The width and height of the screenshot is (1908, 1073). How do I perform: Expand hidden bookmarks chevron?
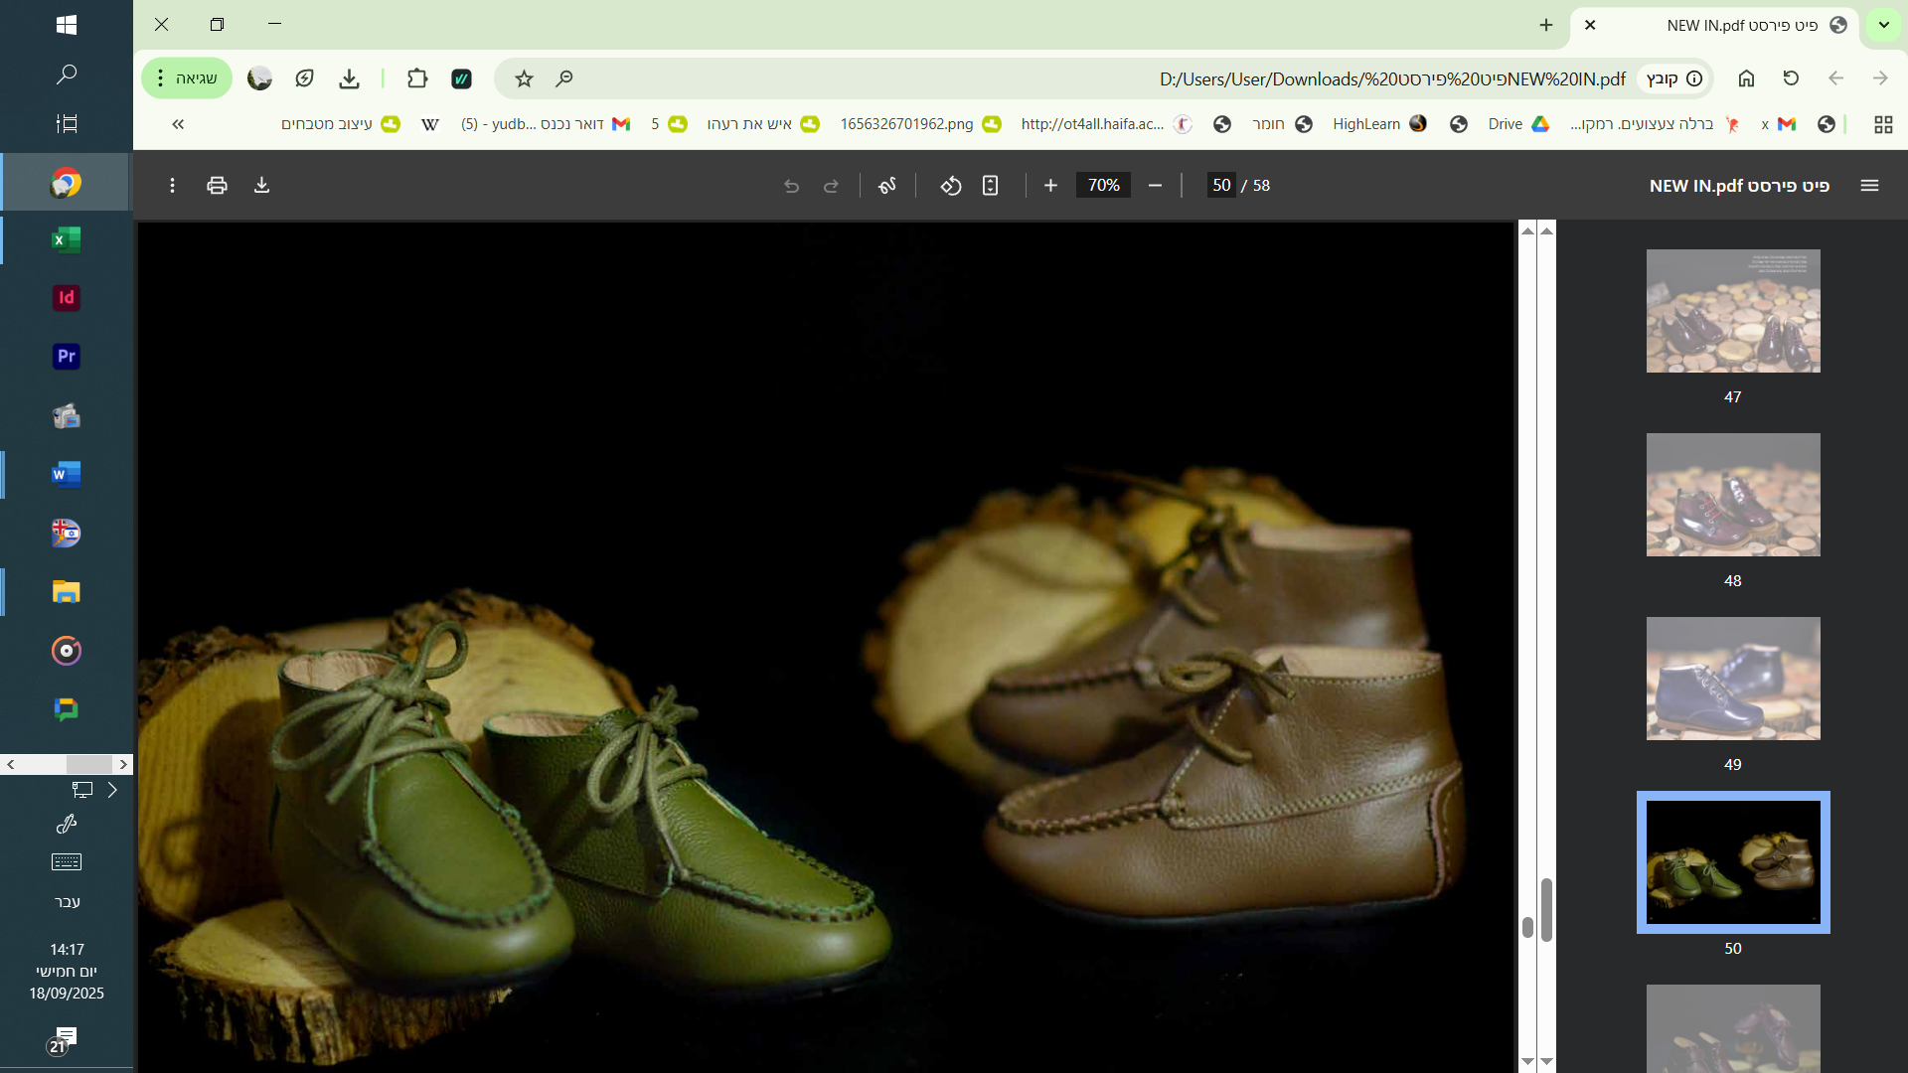coord(178,124)
